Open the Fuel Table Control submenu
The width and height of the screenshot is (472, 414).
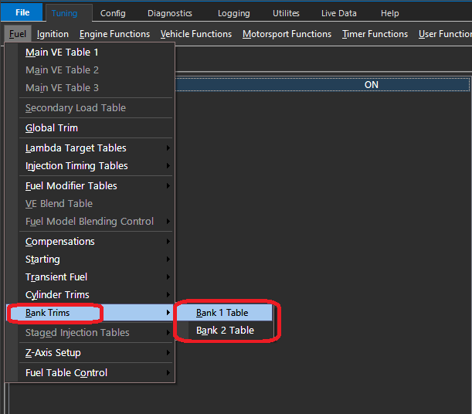pos(66,373)
